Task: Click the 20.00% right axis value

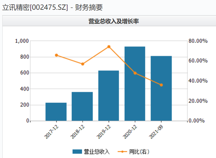Action: [x=198, y=101]
